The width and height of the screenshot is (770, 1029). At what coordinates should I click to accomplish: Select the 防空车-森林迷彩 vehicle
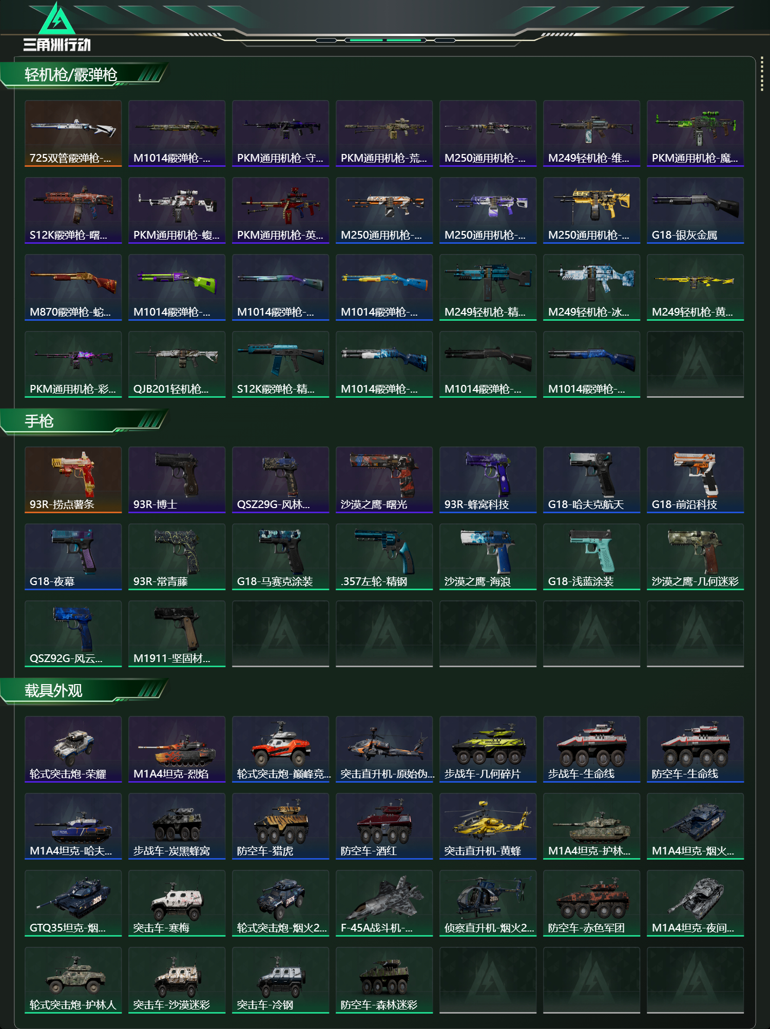tap(384, 980)
